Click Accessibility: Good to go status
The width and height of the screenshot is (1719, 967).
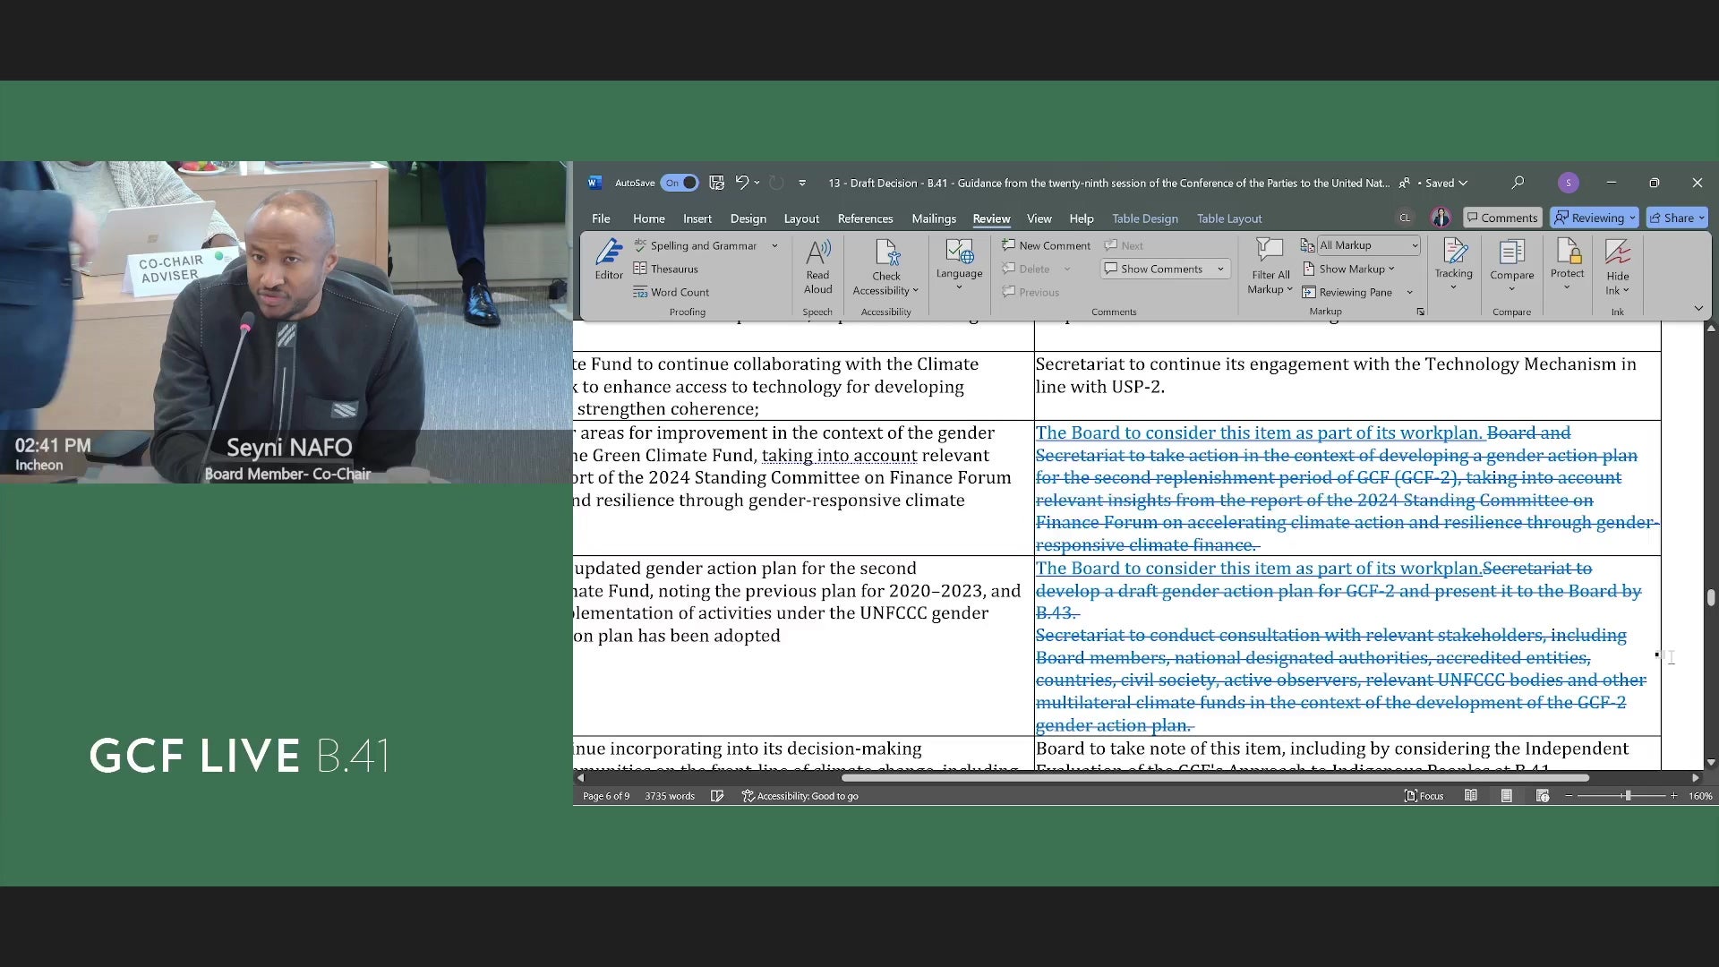pos(800,796)
